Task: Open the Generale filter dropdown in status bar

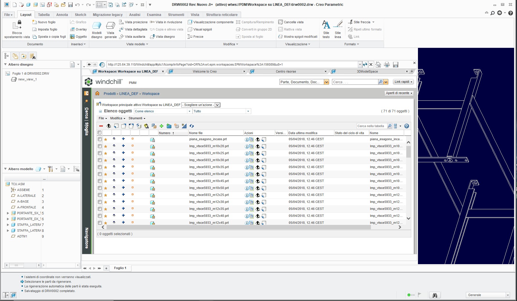Action: point(488,295)
